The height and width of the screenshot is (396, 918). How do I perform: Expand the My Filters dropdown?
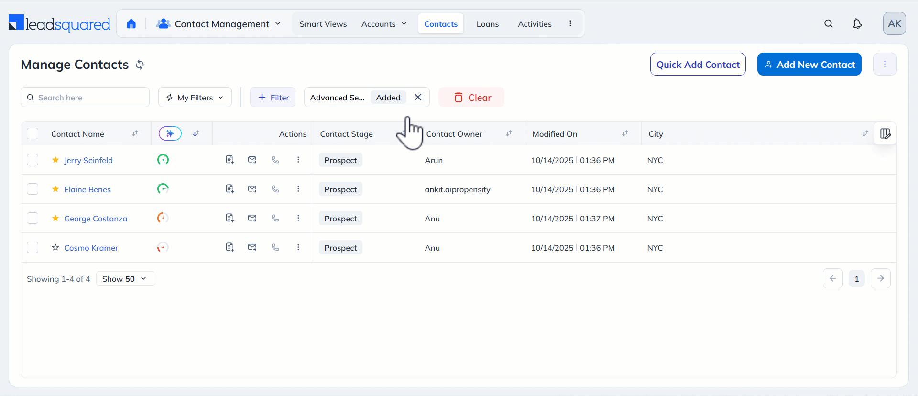pyautogui.click(x=195, y=98)
